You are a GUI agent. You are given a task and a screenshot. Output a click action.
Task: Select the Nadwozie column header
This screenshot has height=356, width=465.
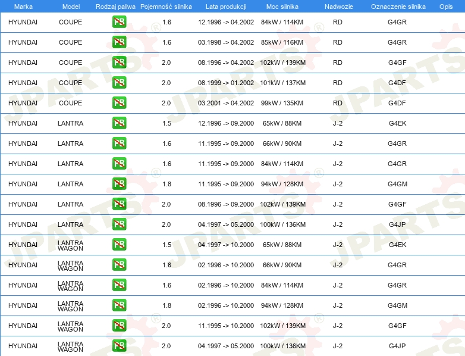tap(339, 7)
